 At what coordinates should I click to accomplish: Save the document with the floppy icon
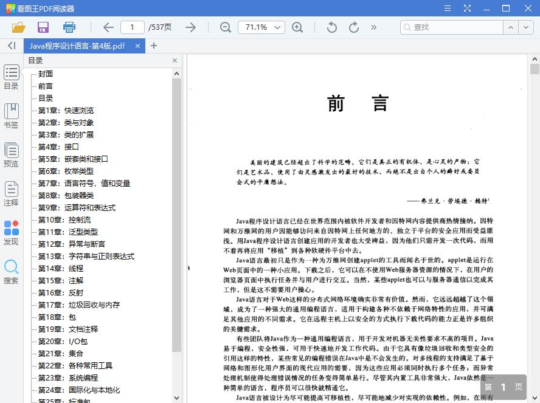click(43, 27)
